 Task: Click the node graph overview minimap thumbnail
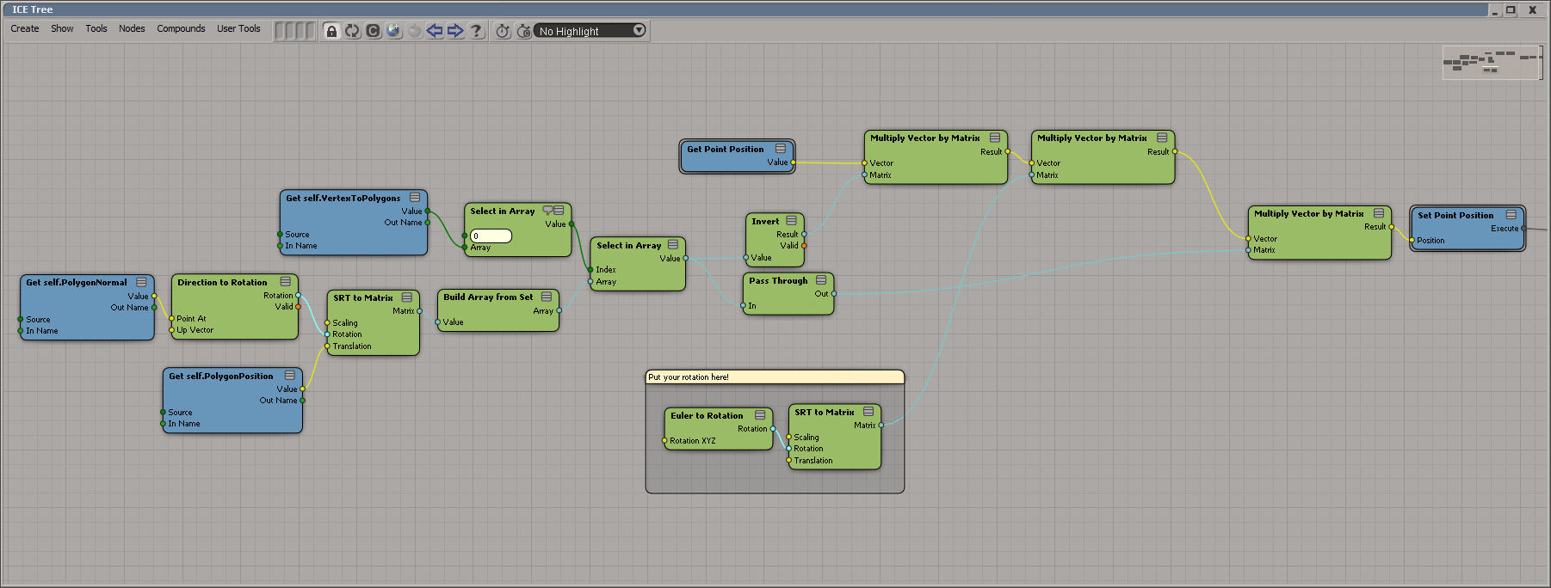click(x=1492, y=63)
